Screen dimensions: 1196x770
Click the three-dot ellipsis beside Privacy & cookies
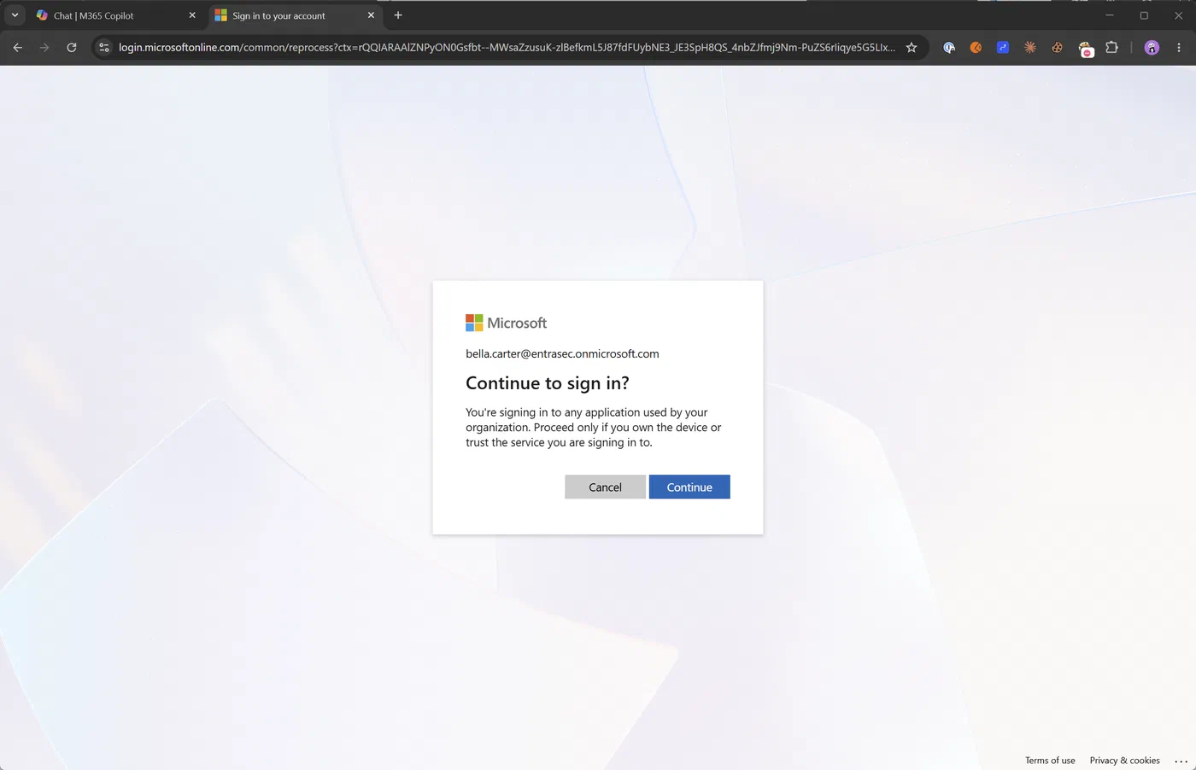1181,761
